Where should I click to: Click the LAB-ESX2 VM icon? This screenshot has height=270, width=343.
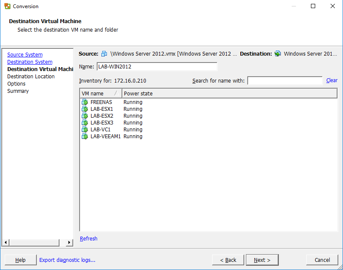tap(85, 116)
